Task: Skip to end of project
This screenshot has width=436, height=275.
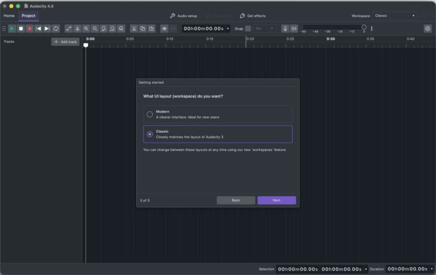Action: (47, 28)
